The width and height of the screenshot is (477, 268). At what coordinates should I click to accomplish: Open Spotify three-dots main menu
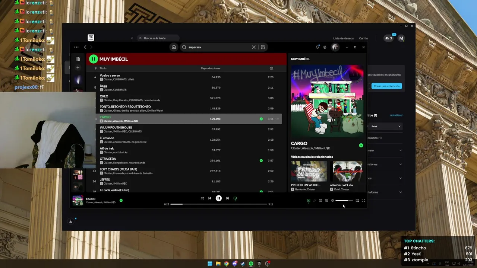pos(76,47)
